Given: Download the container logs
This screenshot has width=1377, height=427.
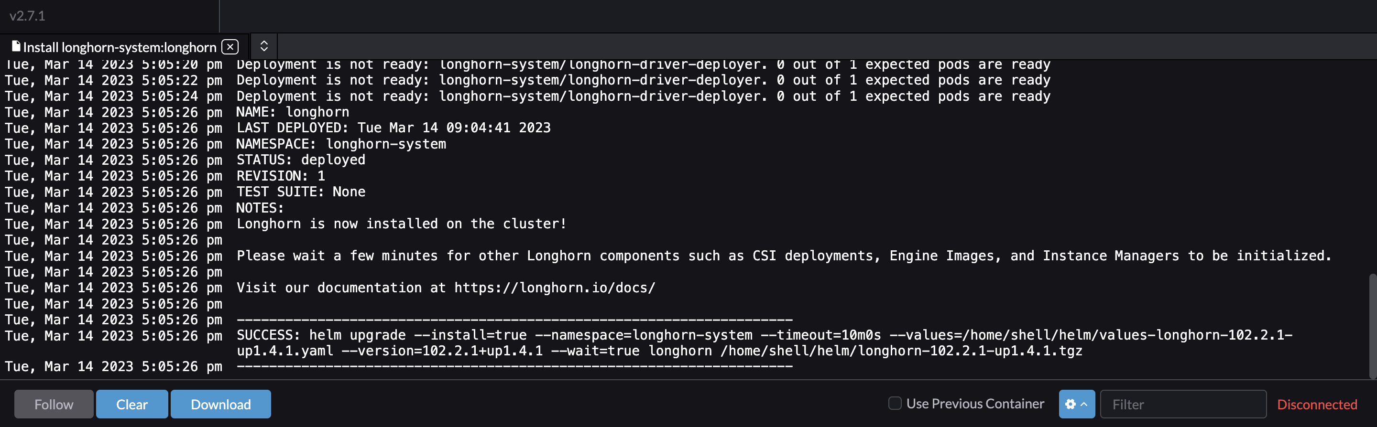Looking at the screenshot, I should click(x=221, y=404).
